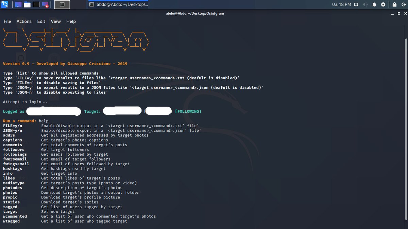The image size is (408, 229).
Task: Click the 'propic' command
Action: (10, 197)
